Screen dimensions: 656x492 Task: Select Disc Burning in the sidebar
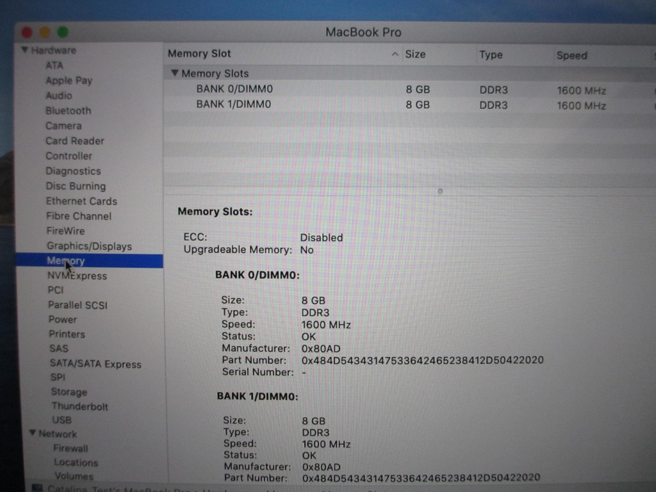click(76, 186)
